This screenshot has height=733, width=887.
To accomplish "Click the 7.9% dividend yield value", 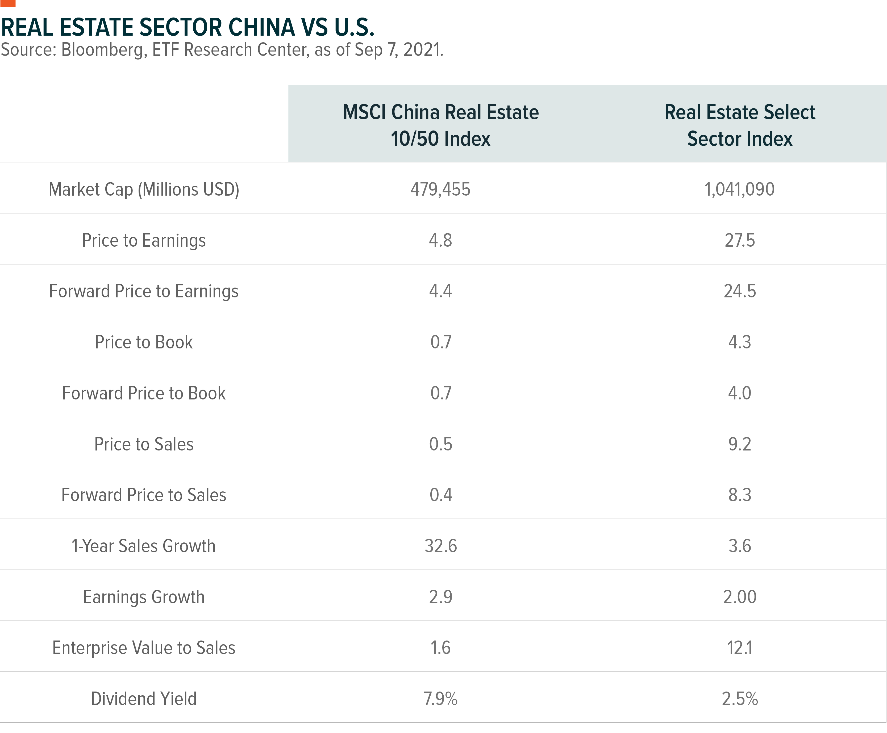I will pos(440,698).
